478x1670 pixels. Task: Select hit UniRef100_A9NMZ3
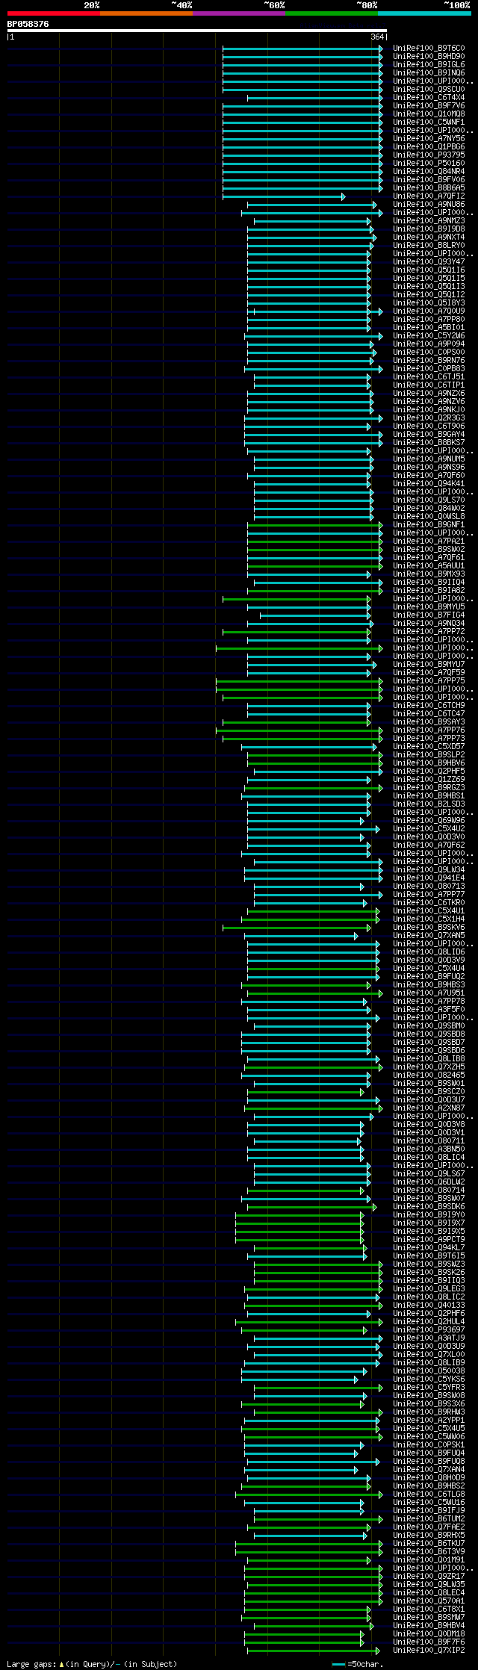point(429,221)
